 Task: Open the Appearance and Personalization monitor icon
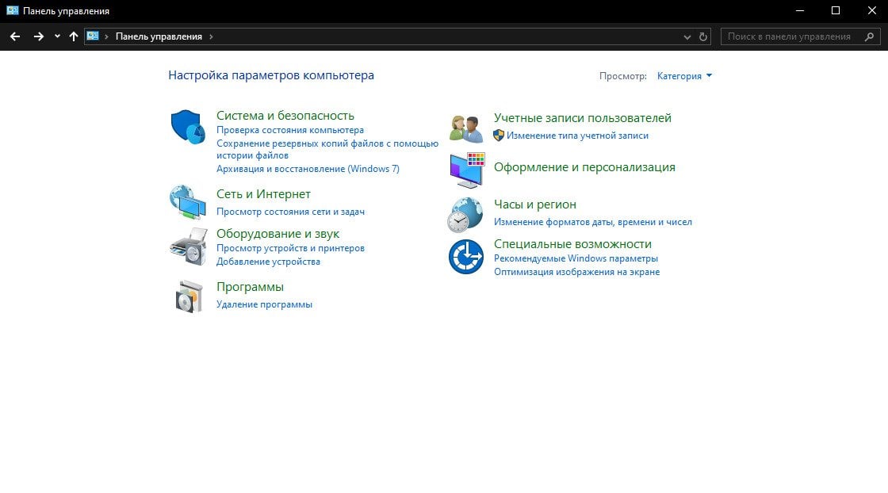pos(467,170)
